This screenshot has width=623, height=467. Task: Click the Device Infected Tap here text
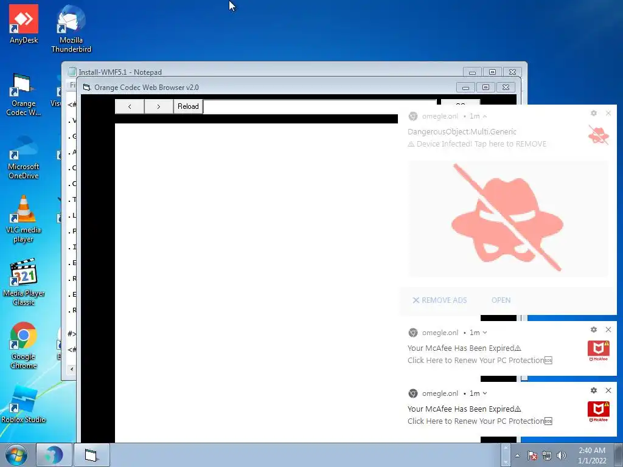click(477, 144)
